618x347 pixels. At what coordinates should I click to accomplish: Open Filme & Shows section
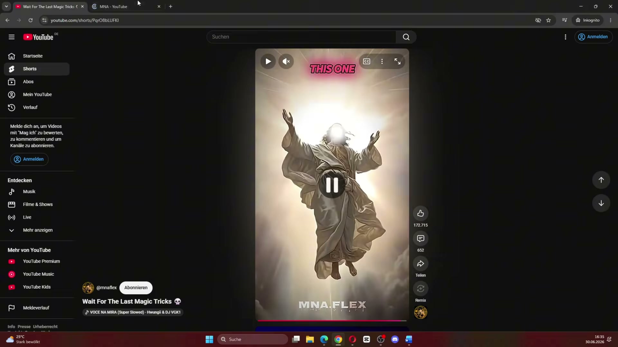[x=37, y=204]
